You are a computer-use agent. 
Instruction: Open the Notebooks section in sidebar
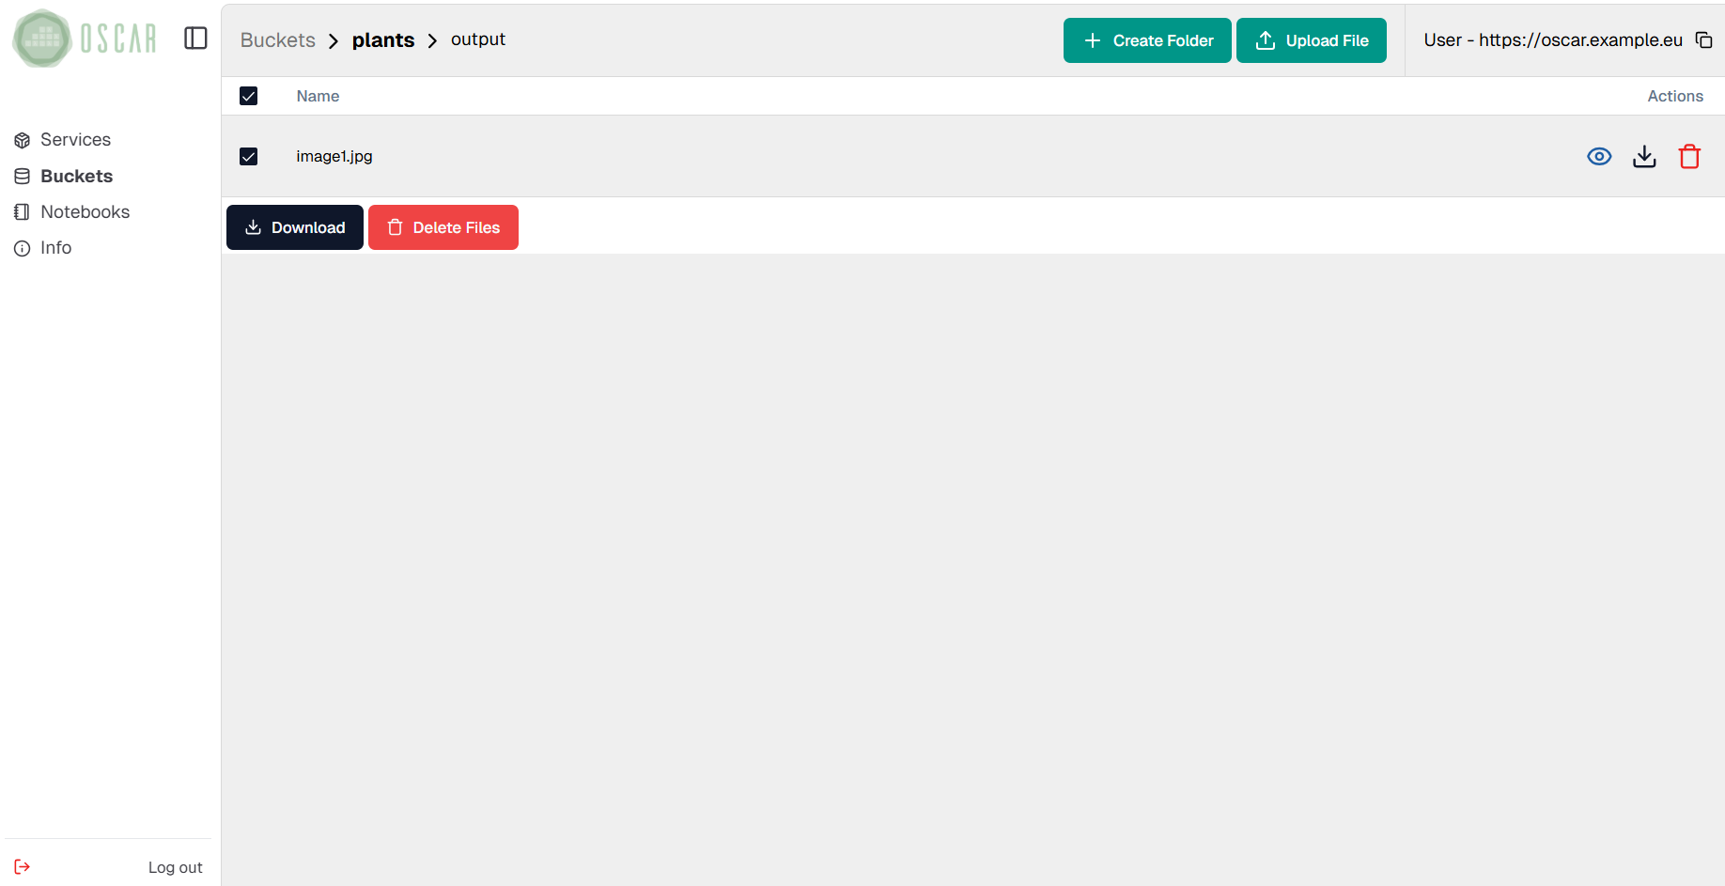tap(85, 212)
